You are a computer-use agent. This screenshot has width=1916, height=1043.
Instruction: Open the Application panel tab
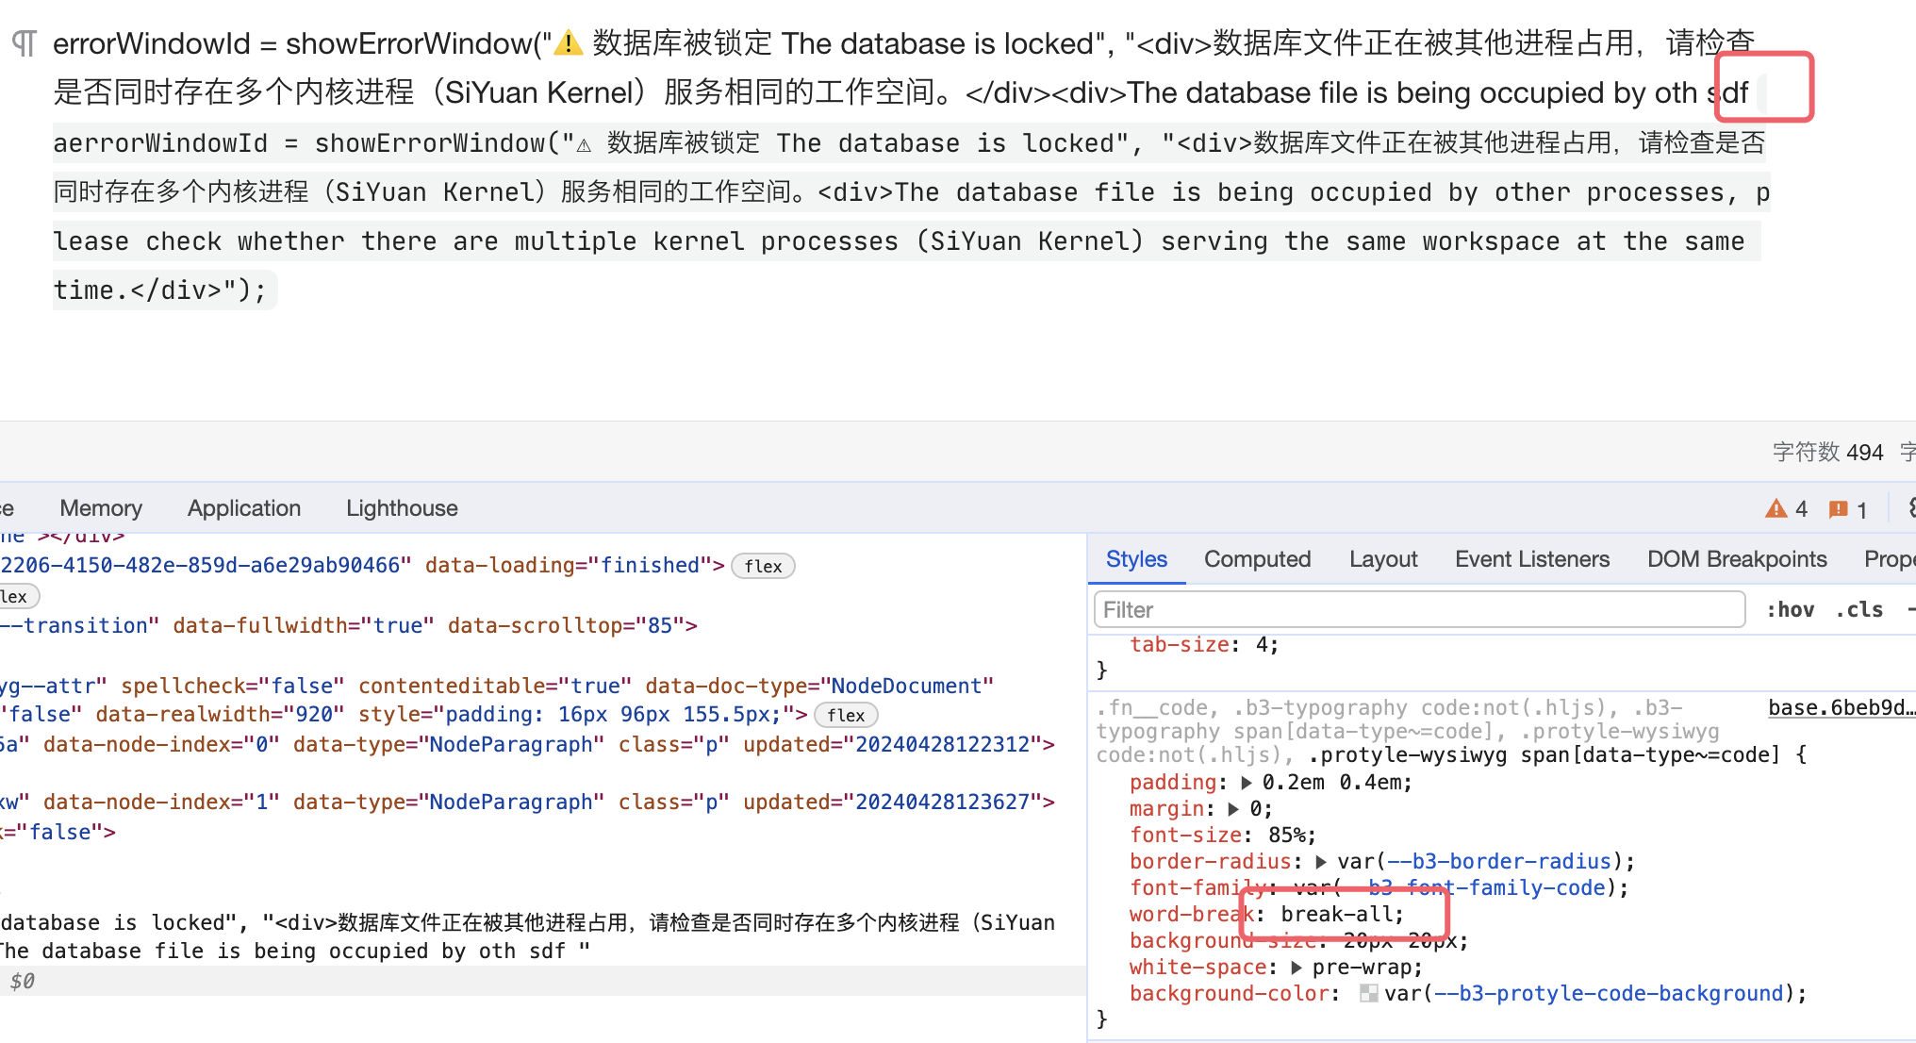[244, 508]
